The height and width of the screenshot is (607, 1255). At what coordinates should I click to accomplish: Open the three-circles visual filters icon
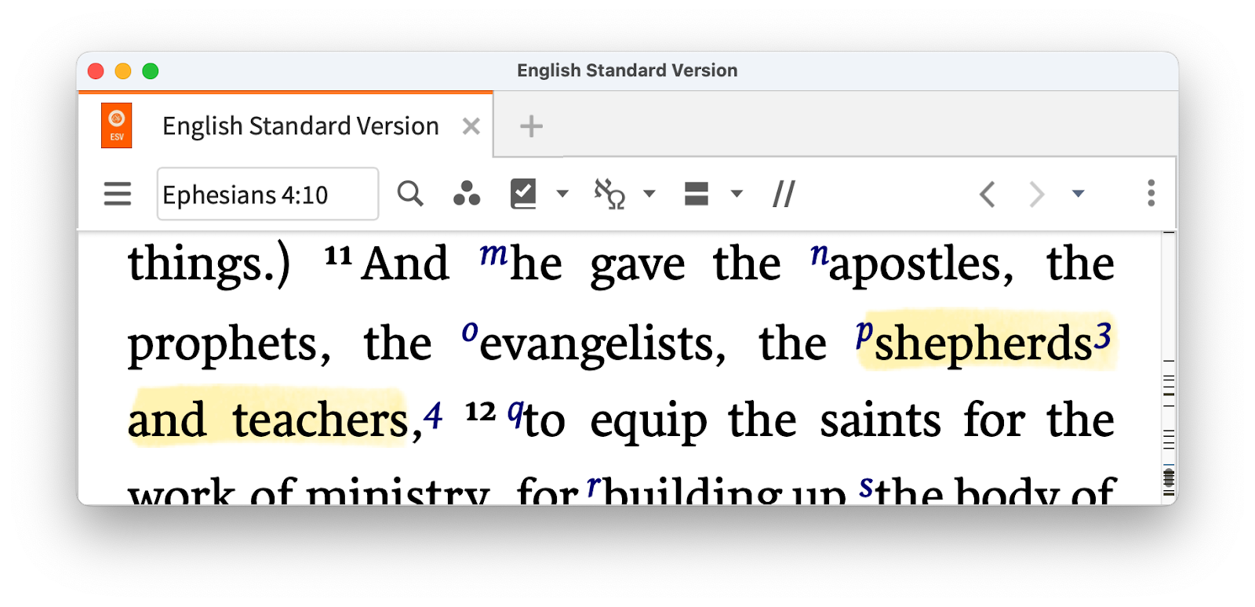[x=467, y=194]
